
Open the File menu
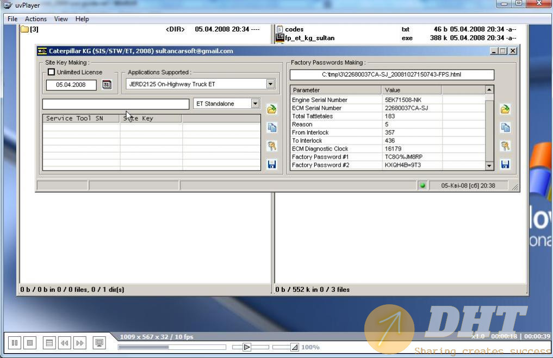click(x=13, y=18)
